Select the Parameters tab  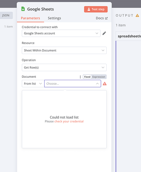31,18
